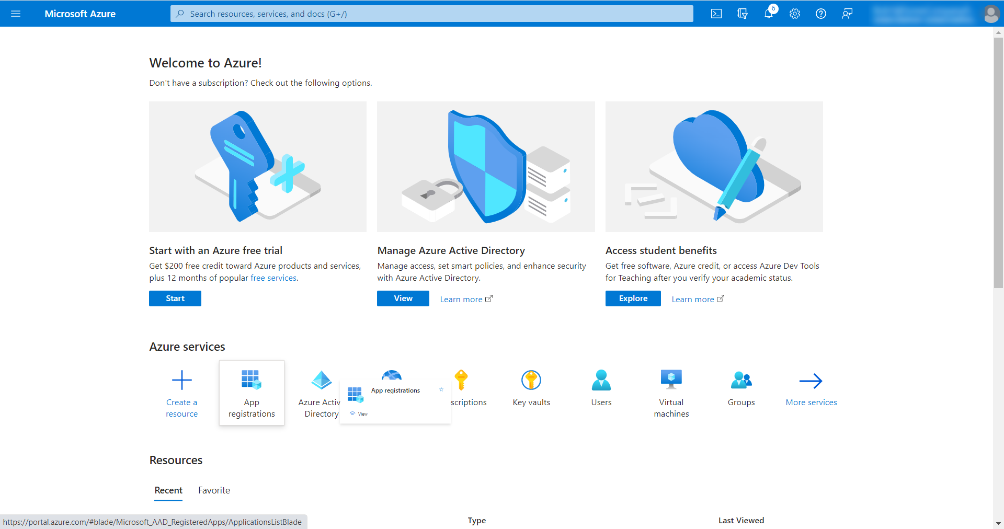1004x529 pixels.
Task: Follow the free services link
Action: click(273, 278)
